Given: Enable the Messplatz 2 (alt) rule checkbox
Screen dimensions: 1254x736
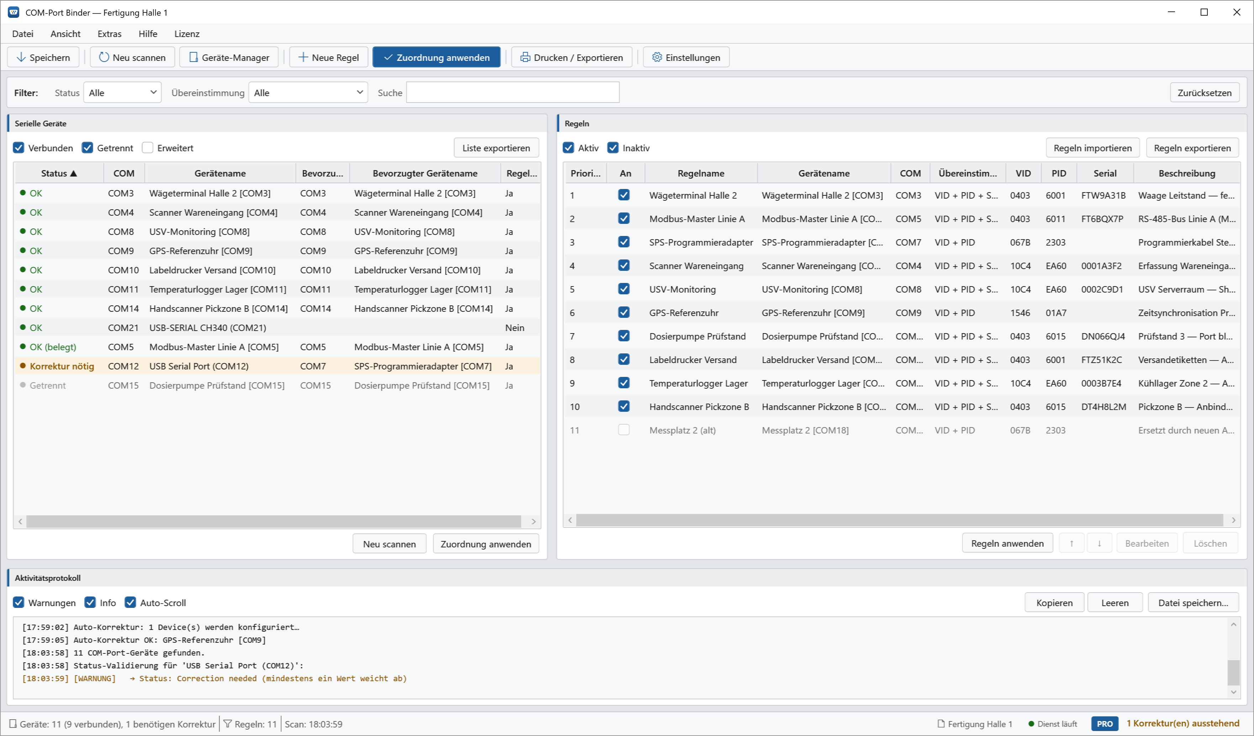Looking at the screenshot, I should [x=624, y=430].
